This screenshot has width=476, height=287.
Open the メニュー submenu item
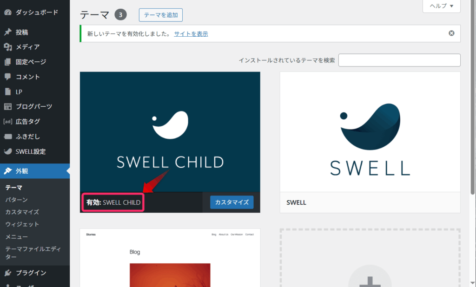(16, 237)
